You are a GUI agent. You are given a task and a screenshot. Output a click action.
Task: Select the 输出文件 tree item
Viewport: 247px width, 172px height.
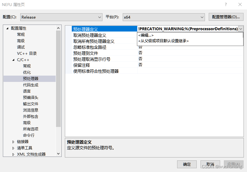(31, 104)
